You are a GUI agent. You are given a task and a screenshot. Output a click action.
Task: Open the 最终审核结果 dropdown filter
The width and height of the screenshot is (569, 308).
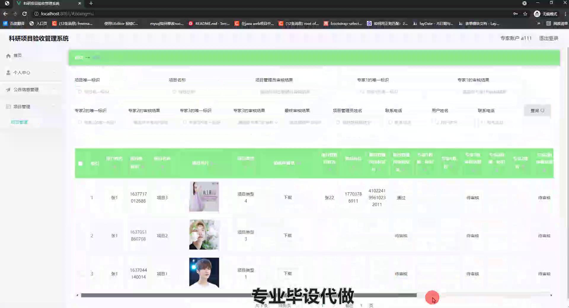[305, 122]
